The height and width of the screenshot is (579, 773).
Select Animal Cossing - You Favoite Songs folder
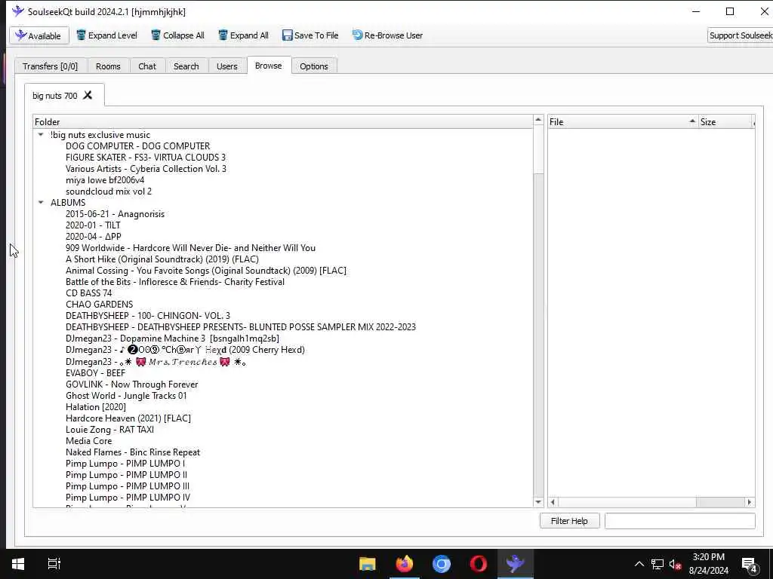click(206, 271)
